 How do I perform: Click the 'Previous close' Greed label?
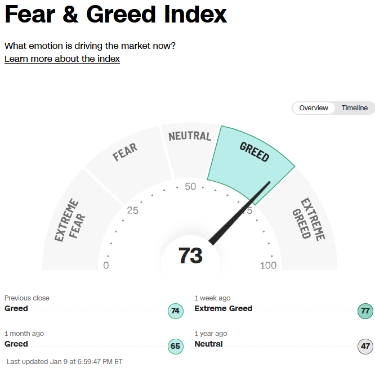16,308
